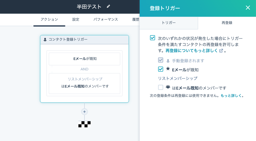Click the group icon beside list membership option
This screenshot has height=141, width=256.
168,87
